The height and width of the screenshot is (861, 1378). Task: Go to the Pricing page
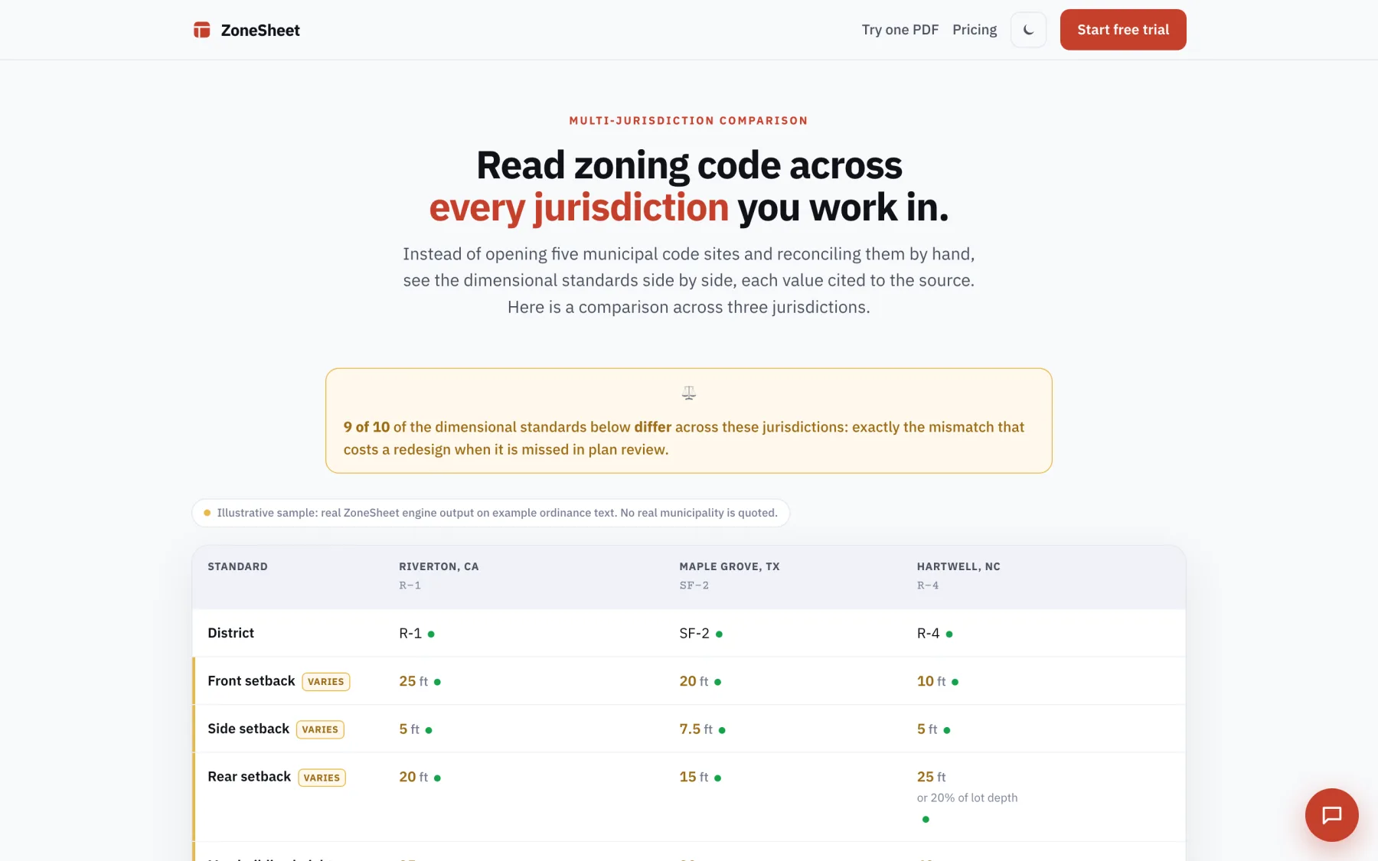click(x=975, y=30)
